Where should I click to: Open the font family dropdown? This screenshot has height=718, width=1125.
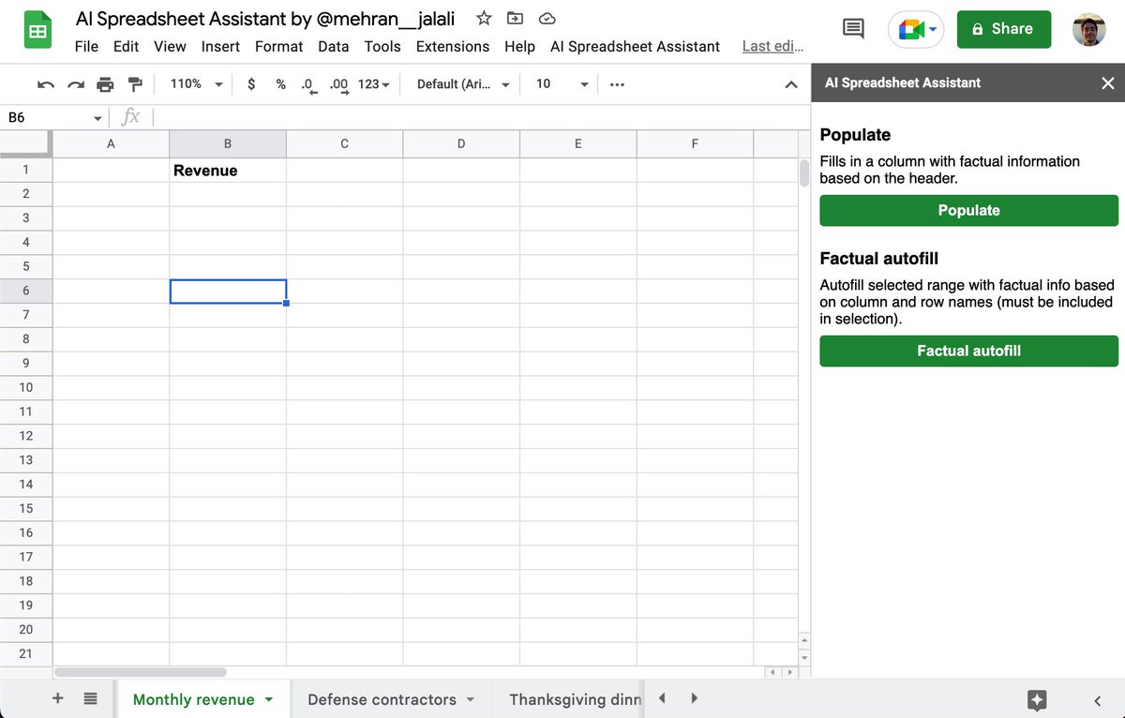(x=463, y=84)
